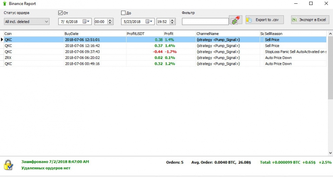
Task: Minimize the Binance Report window
Action: click(296, 3)
